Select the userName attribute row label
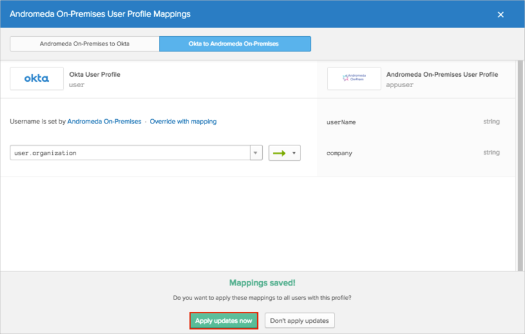Image resolution: width=525 pixels, height=334 pixels. 341,122
